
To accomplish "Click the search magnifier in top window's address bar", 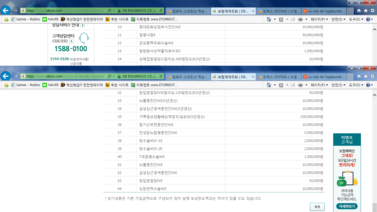I will pyautogui.click(x=109, y=10).
